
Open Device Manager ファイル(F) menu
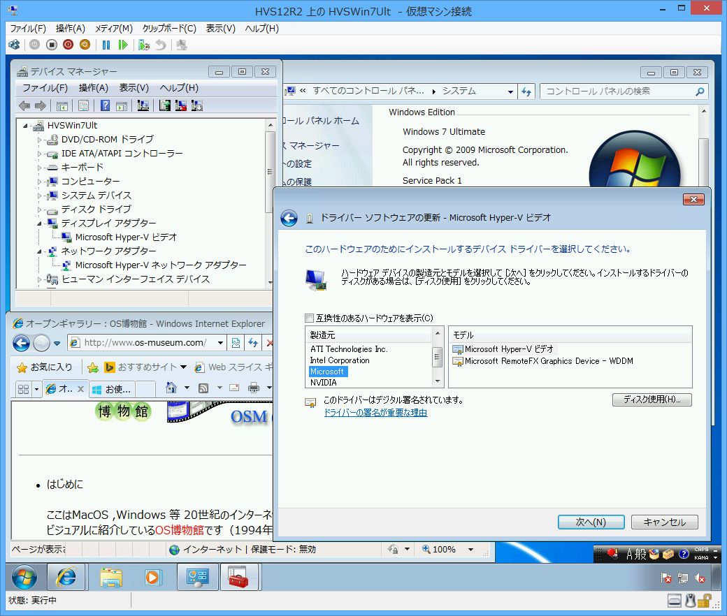[x=45, y=88]
